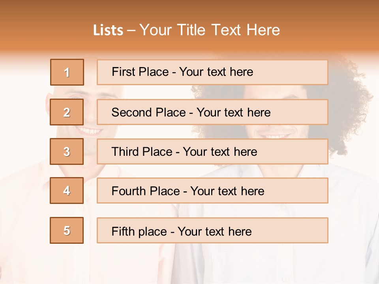Select the number 2 box
The width and height of the screenshot is (379, 284).
[x=67, y=112]
